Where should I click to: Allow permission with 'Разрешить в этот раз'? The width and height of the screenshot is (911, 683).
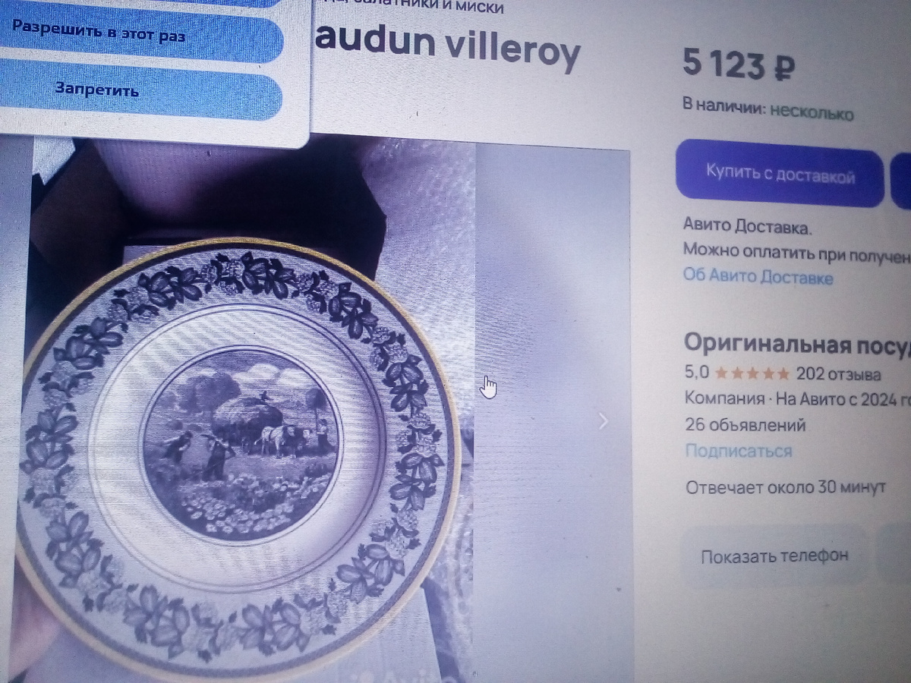click(x=142, y=36)
